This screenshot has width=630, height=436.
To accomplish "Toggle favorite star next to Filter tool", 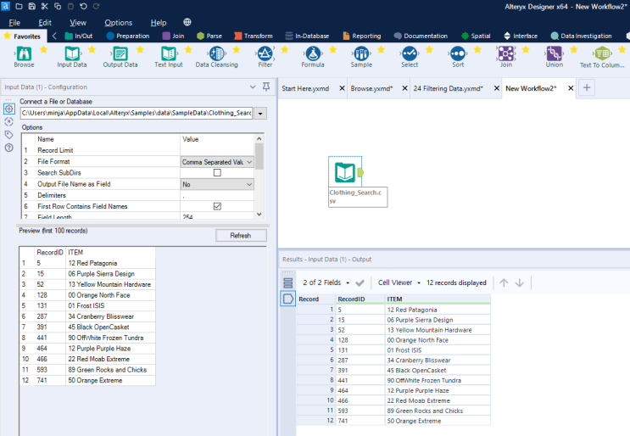I will (285, 49).
